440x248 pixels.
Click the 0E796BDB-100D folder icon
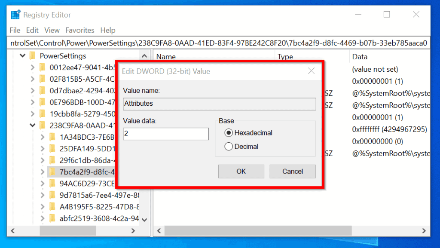tap(43, 102)
